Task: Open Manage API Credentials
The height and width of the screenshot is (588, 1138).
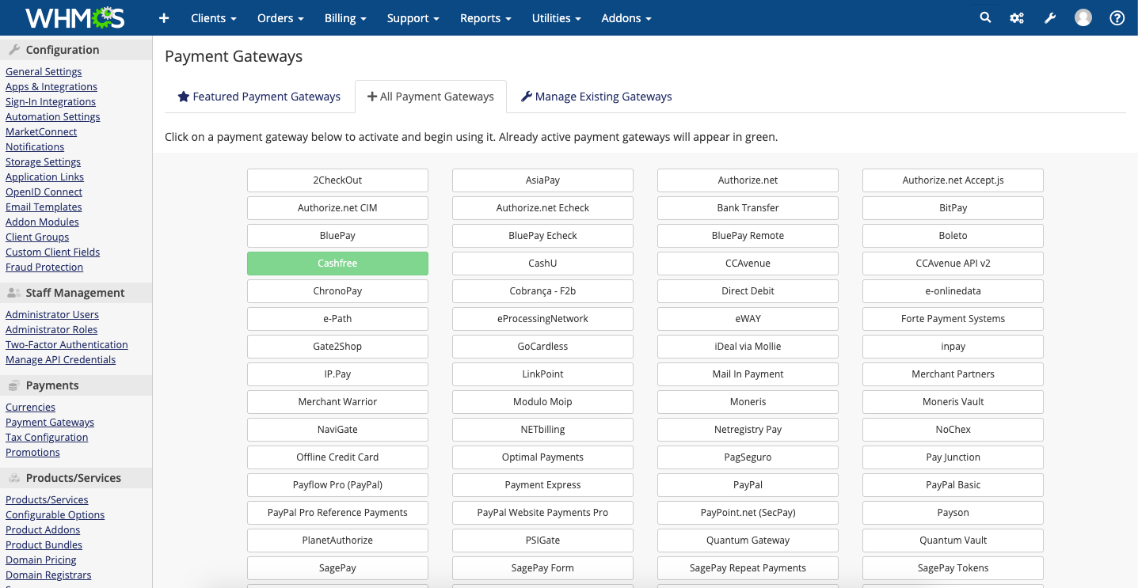Action: click(x=60, y=359)
